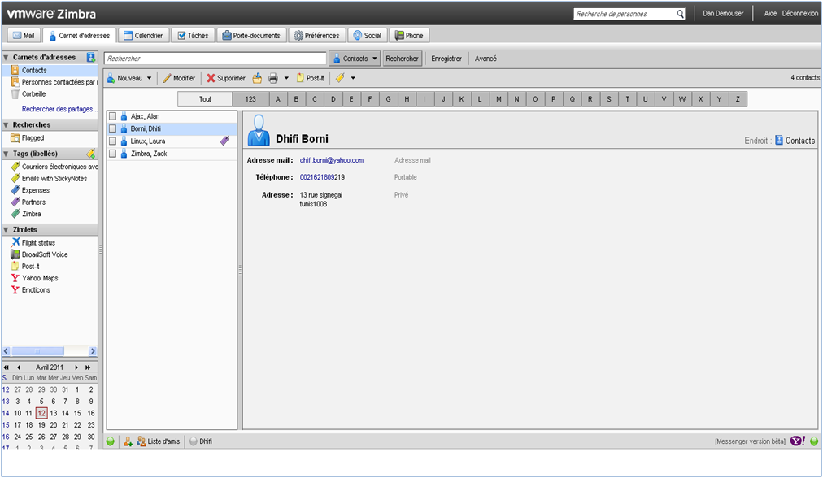823x478 pixels.
Task: Switch to the Porte-documents tab
Action: [251, 36]
